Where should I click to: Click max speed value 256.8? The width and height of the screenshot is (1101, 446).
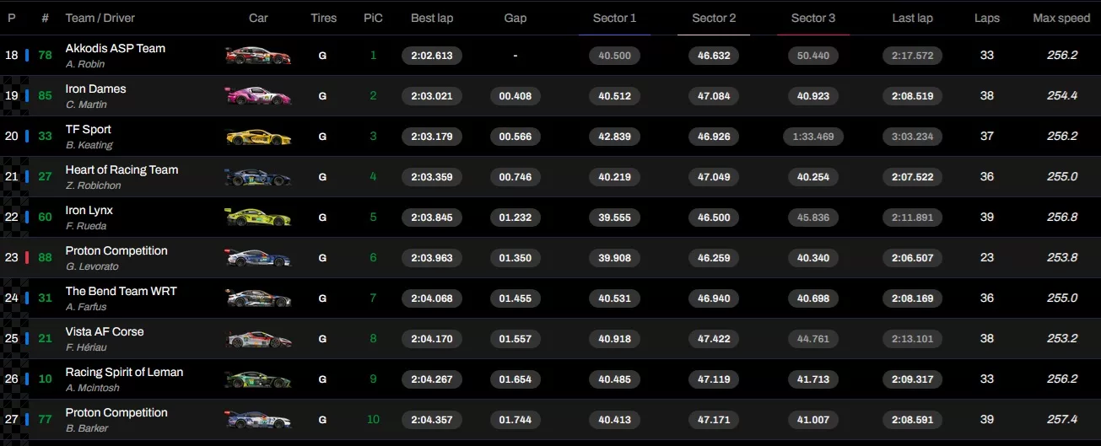click(1061, 218)
